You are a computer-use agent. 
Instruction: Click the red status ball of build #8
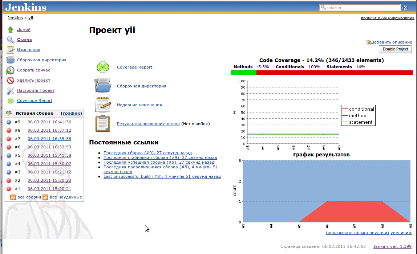coord(9,131)
